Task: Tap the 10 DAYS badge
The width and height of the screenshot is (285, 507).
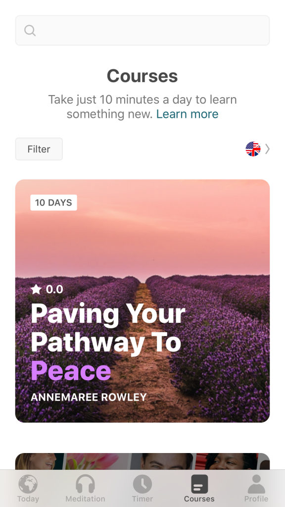Action: [53, 203]
